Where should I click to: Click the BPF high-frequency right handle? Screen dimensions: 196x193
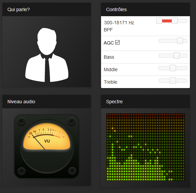click(175, 21)
